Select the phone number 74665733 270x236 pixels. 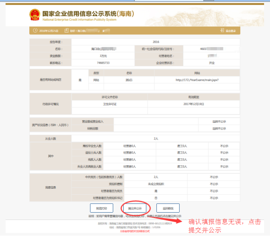pyautogui.click(x=103, y=63)
